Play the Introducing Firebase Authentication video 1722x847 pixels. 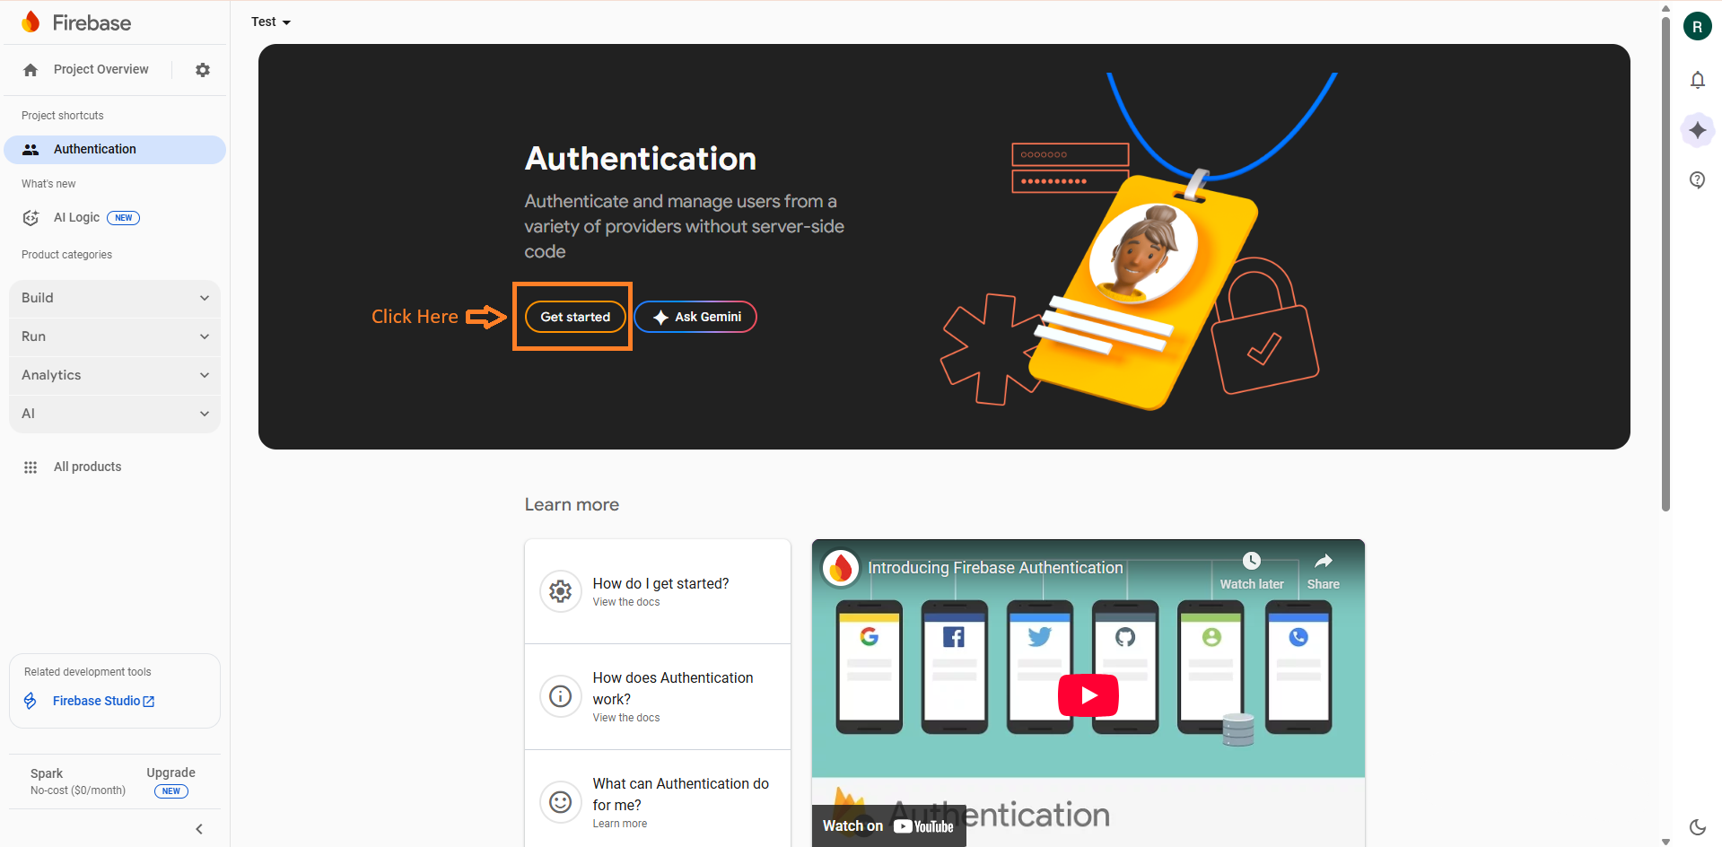tap(1088, 695)
